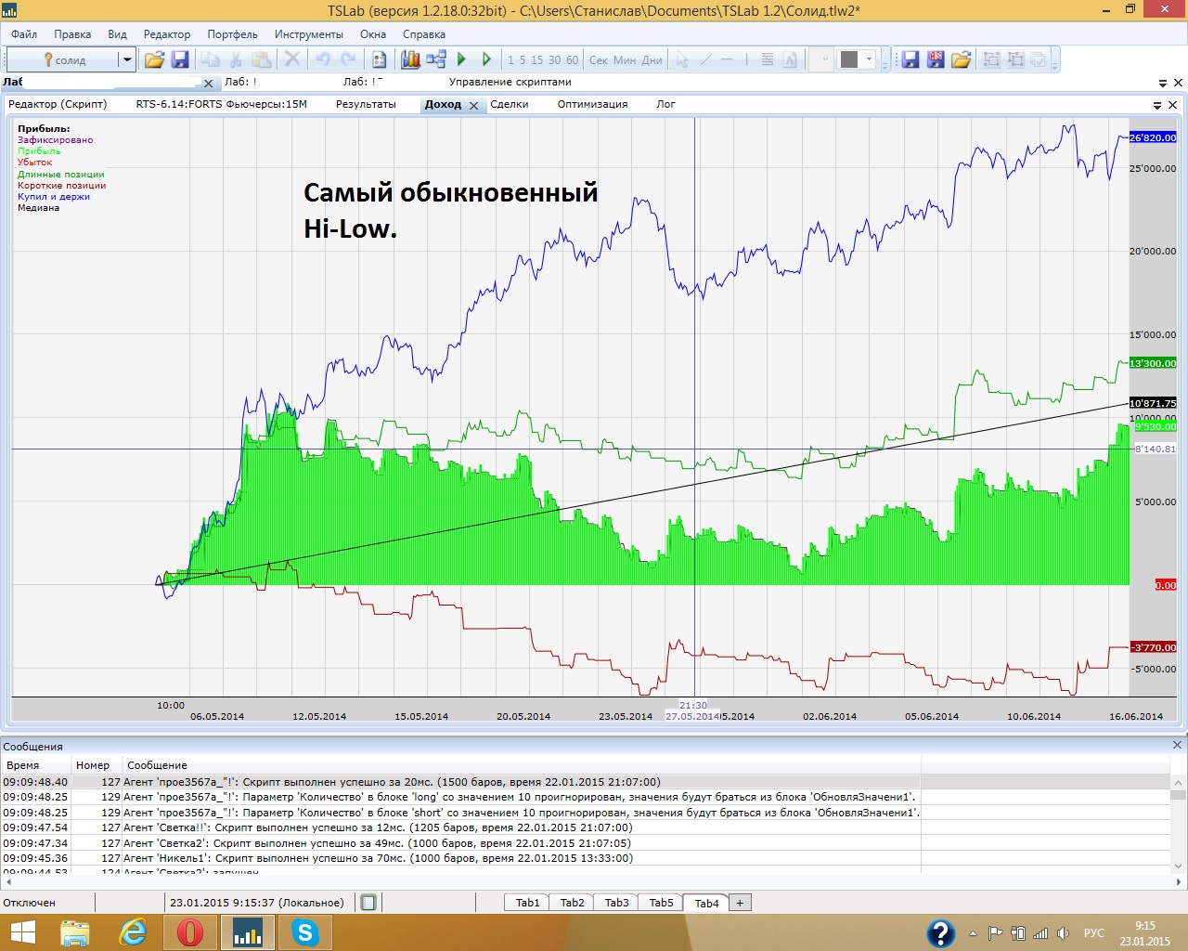Open the 'Справка' menu

424,34
